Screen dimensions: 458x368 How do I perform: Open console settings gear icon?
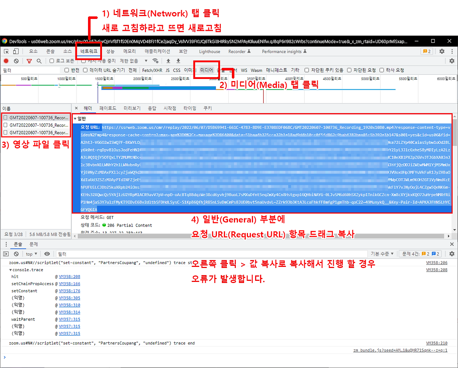pyautogui.click(x=452, y=254)
